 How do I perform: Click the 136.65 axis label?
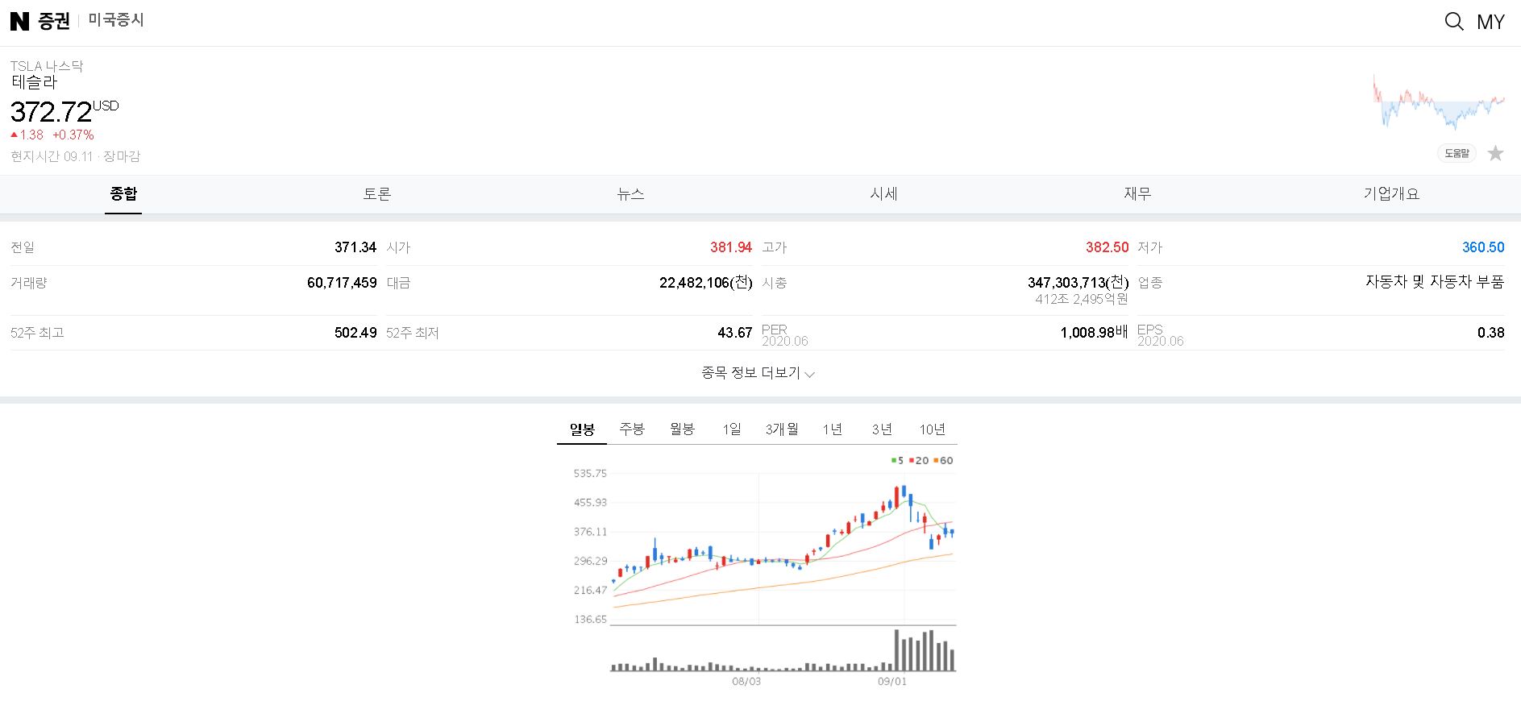590,620
